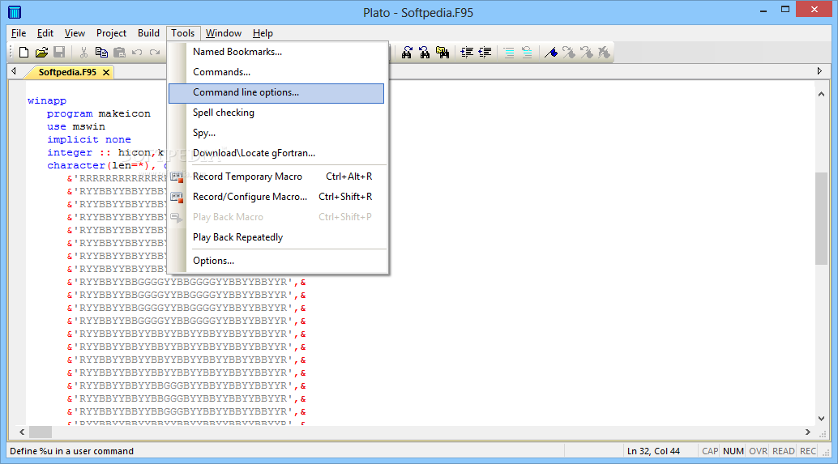
Task: Click the Copy icon in toolbar
Action: pyautogui.click(x=101, y=53)
